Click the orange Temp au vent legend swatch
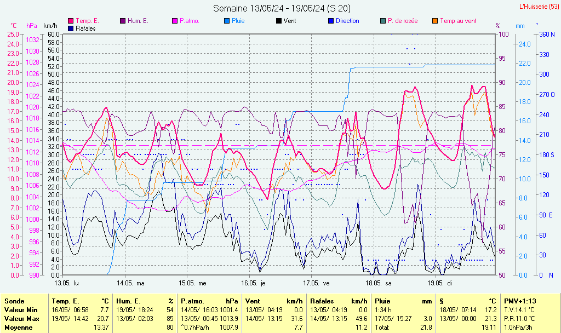This screenshot has width=561, height=333. (x=435, y=21)
